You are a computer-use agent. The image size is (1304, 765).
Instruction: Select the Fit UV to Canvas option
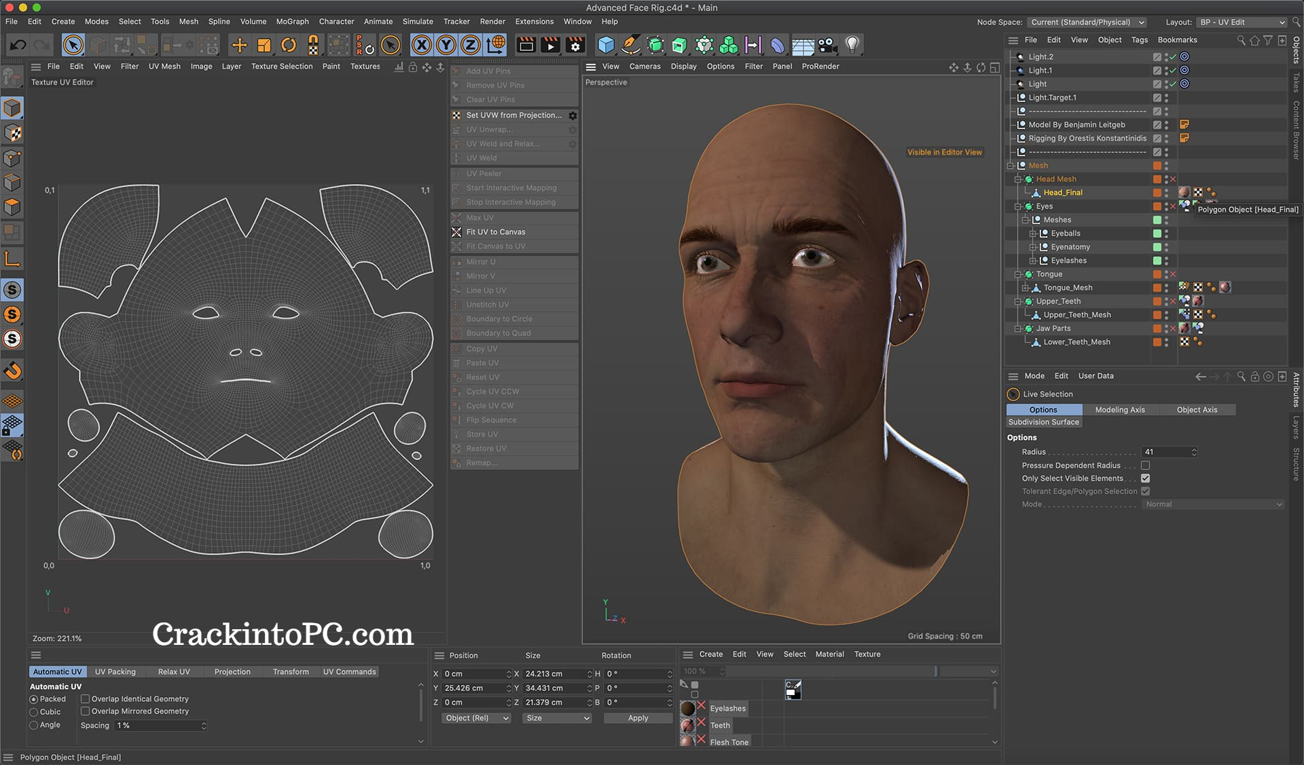coord(495,230)
